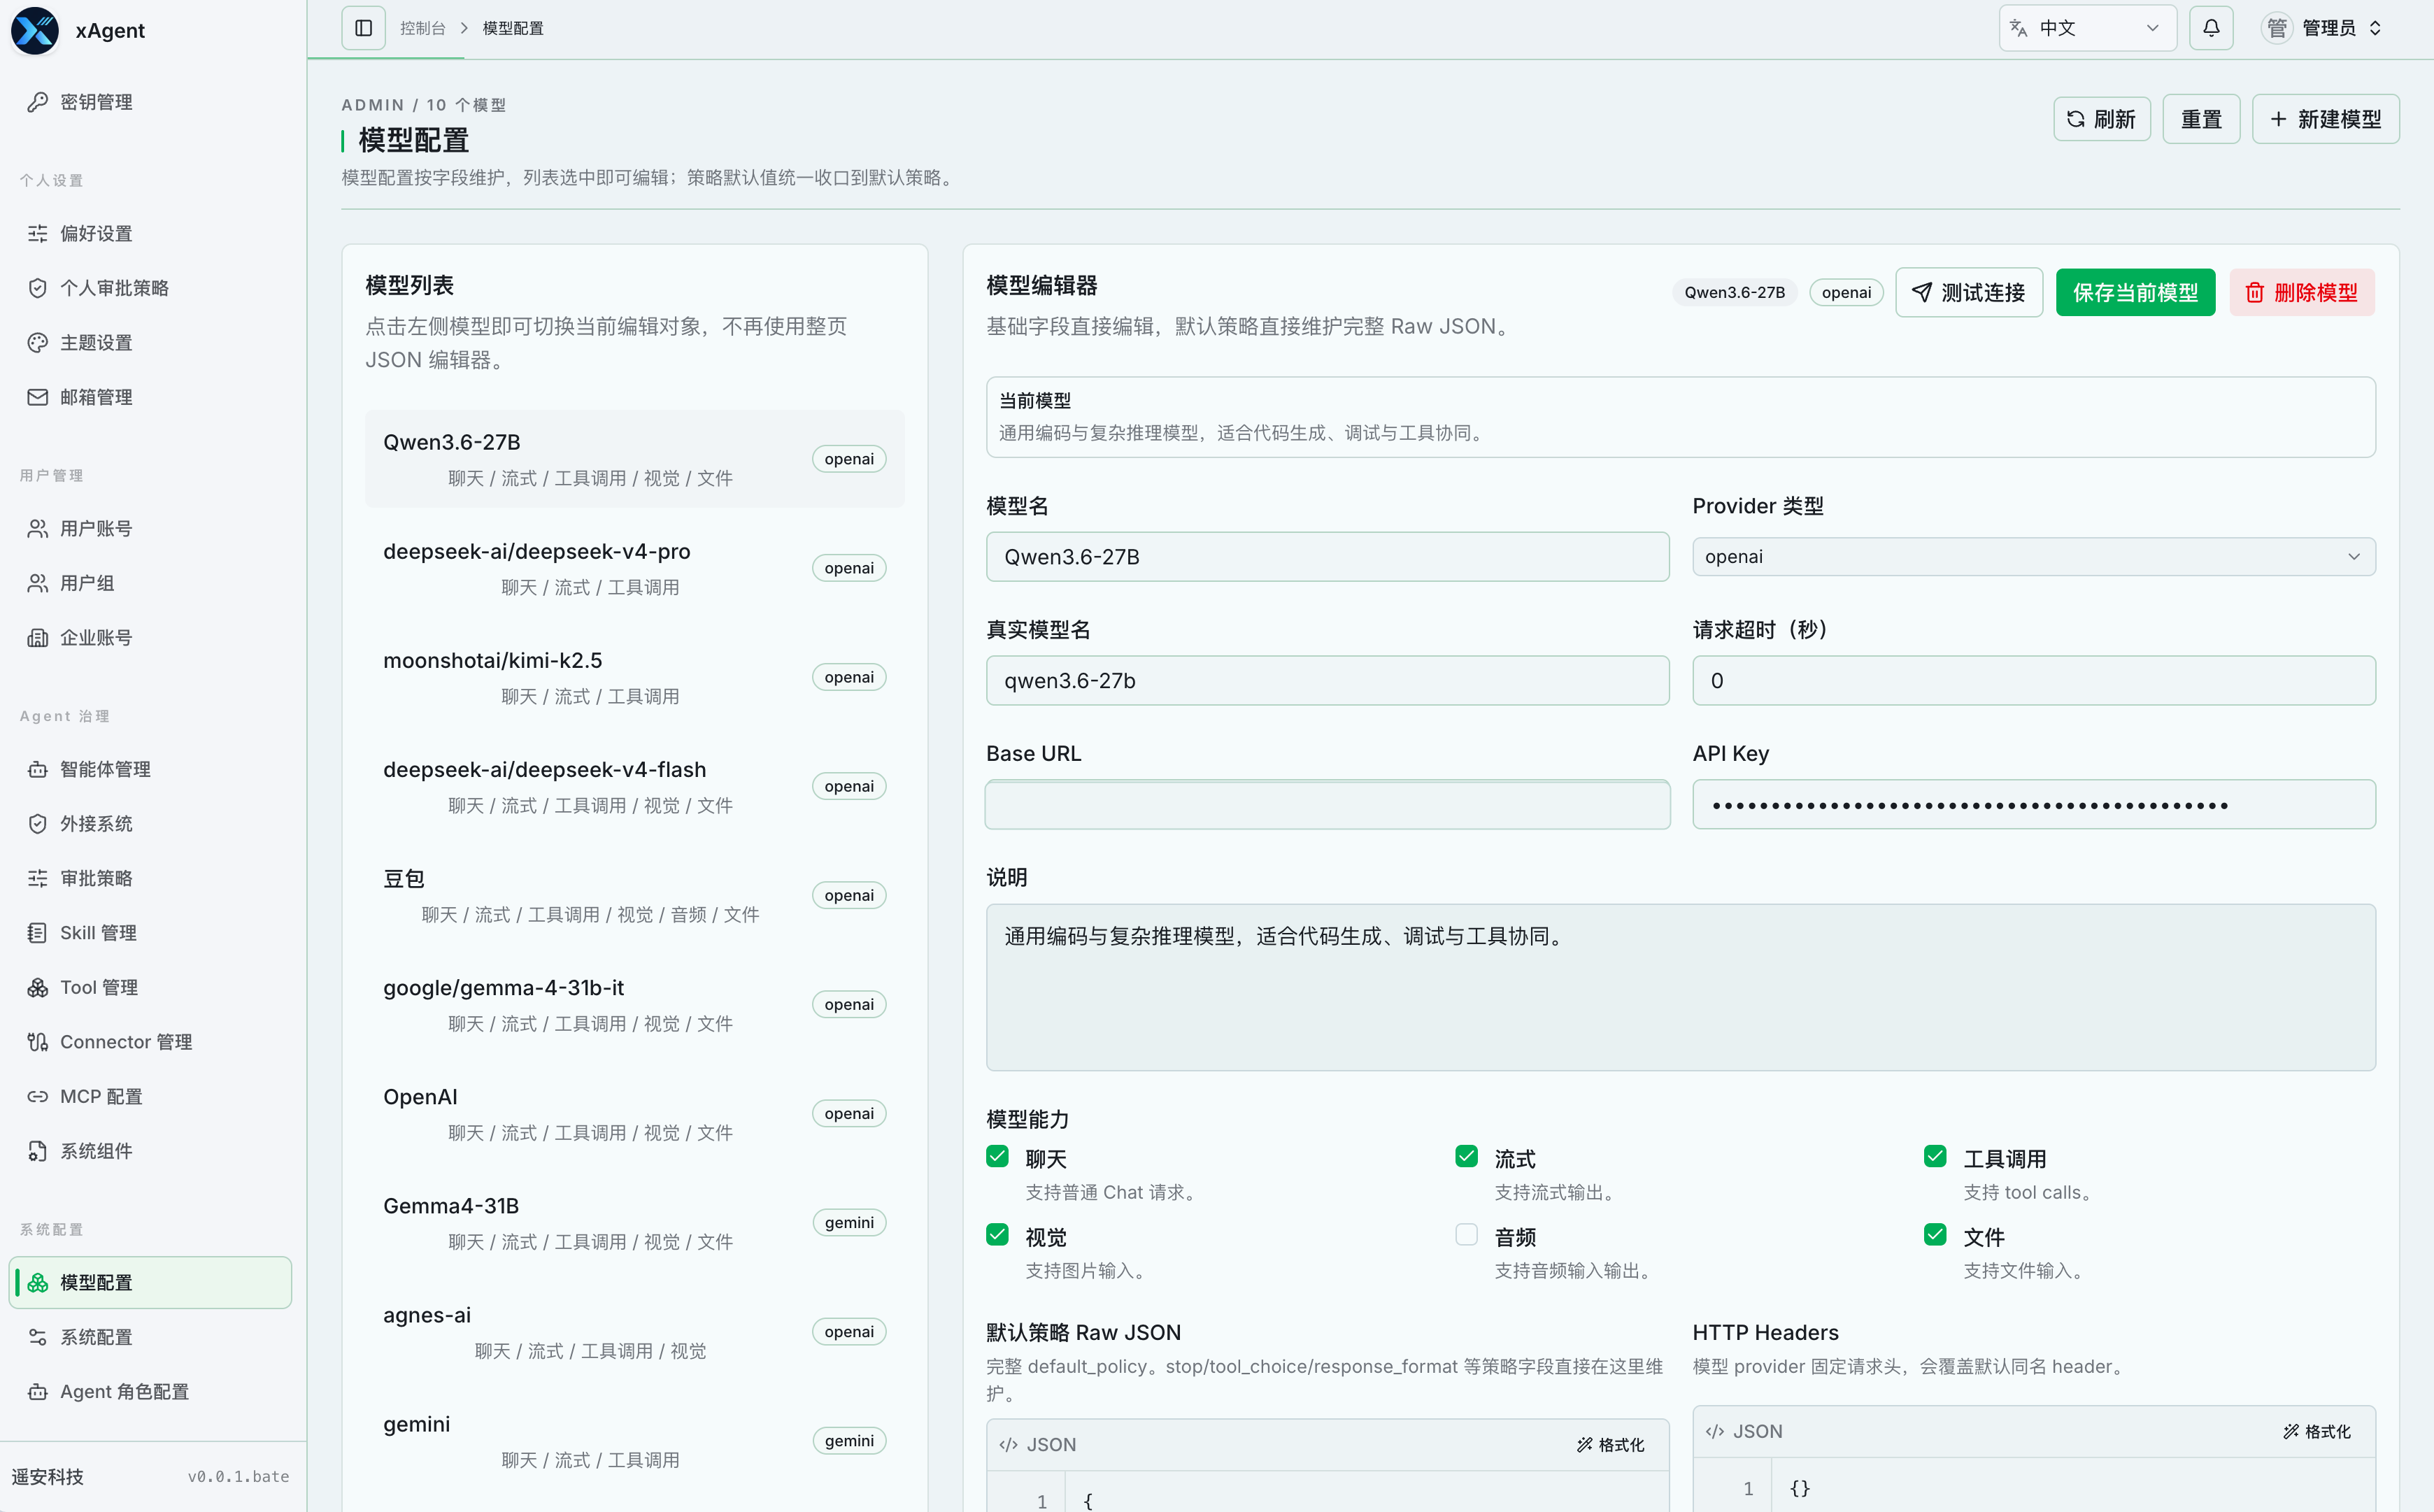The height and width of the screenshot is (1512, 2434).
Task: Select deepseek-ai/deepseek-v4-pro in model list
Action: pyautogui.click(x=634, y=568)
